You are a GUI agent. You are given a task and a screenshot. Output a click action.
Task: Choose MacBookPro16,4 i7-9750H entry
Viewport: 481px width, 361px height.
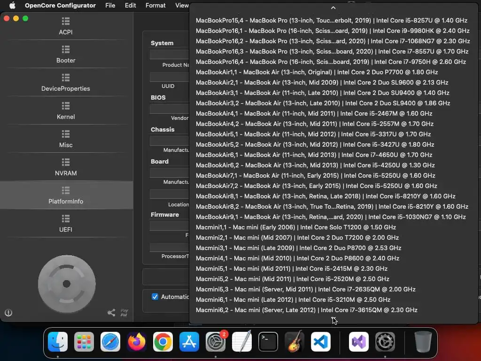point(334,62)
